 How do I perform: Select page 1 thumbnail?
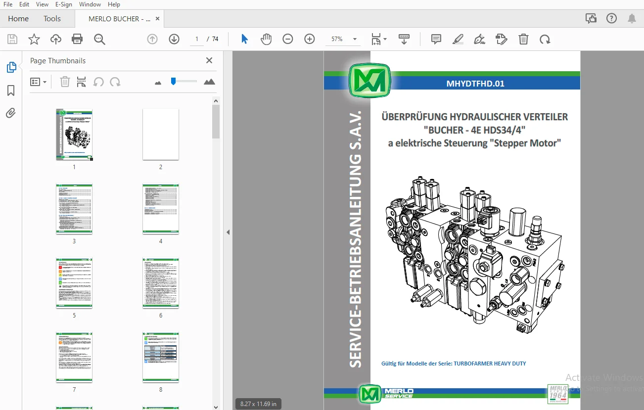(x=74, y=135)
